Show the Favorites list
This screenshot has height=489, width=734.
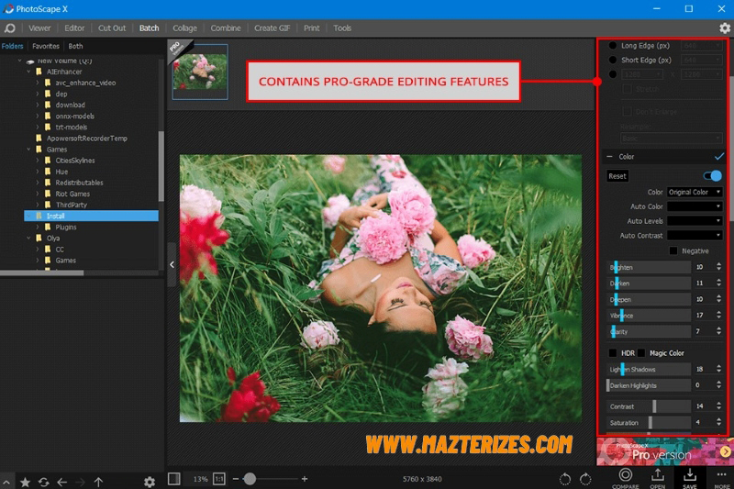tap(46, 46)
